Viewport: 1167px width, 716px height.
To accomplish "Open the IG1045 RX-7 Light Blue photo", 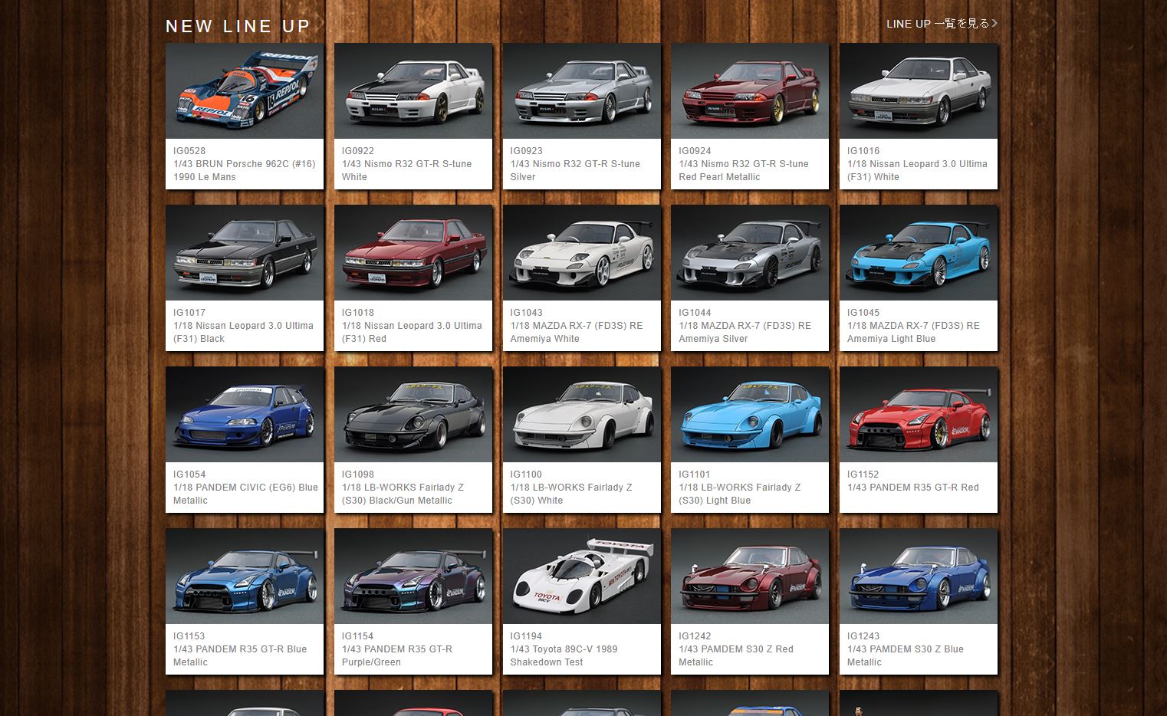I will pyautogui.click(x=919, y=253).
